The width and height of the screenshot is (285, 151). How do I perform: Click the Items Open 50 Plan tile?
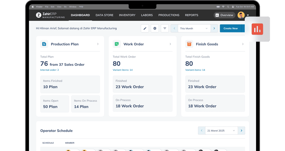(x=55, y=104)
